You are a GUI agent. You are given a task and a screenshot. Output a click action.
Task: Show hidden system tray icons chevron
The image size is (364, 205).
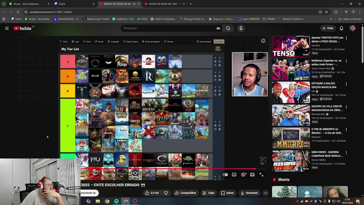[297, 201]
